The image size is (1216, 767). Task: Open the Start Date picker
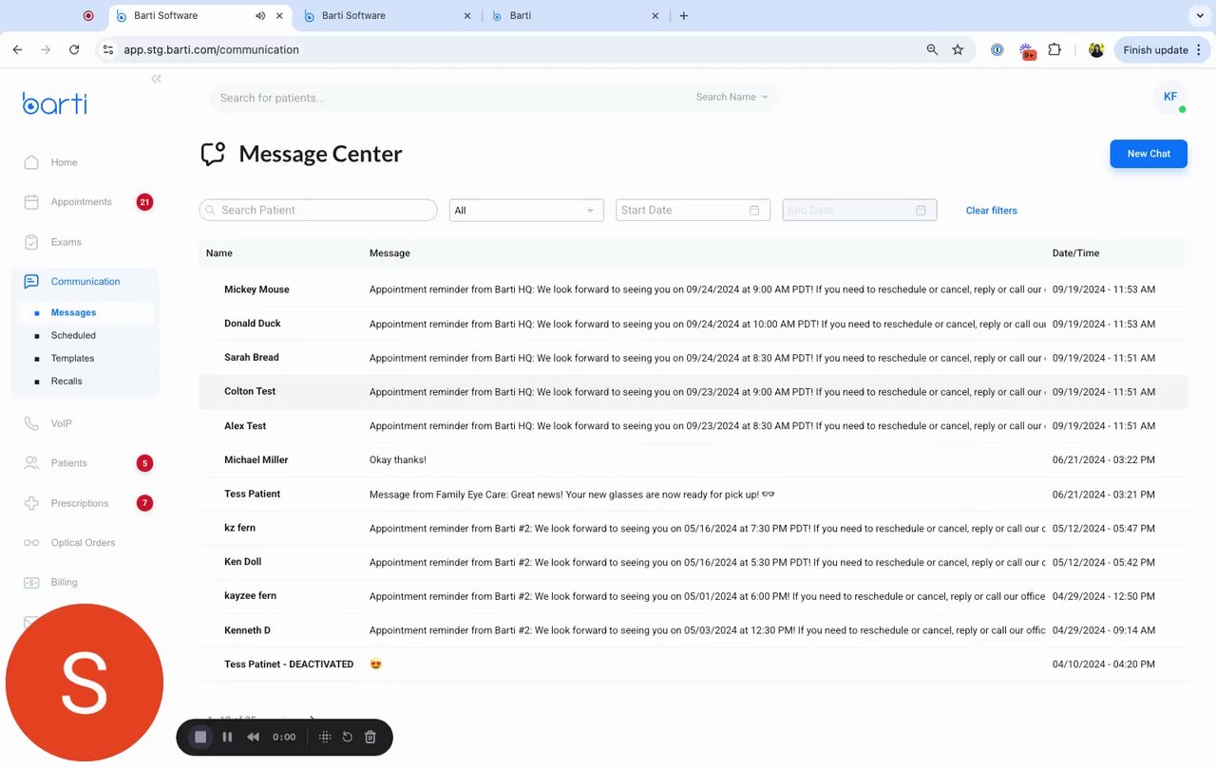tap(693, 210)
